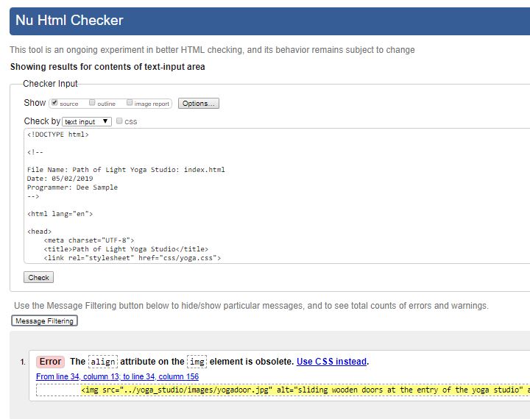Follow the 'Use CSS instead' link
This screenshot has width=530, height=419.
point(331,361)
